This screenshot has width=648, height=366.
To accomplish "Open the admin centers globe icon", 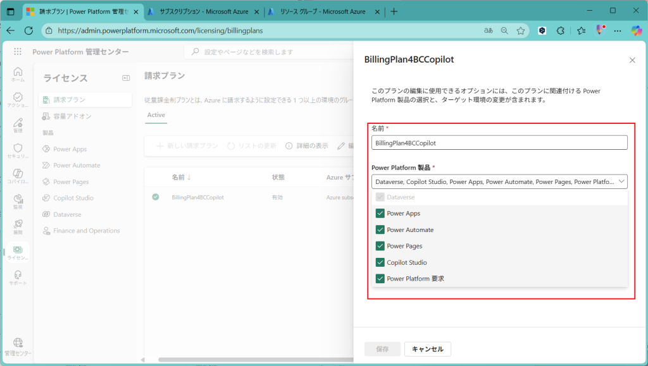I will [18, 346].
